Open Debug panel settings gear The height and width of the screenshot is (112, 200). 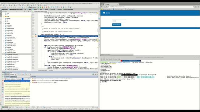[x=95, y=72]
